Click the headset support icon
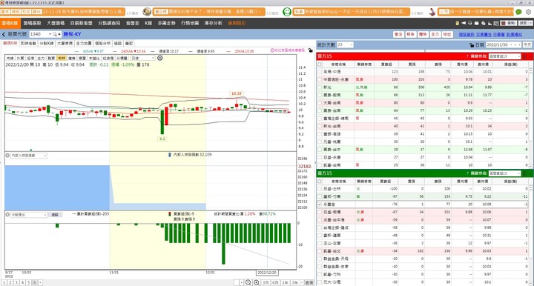The width and height of the screenshot is (534, 286). (470, 23)
